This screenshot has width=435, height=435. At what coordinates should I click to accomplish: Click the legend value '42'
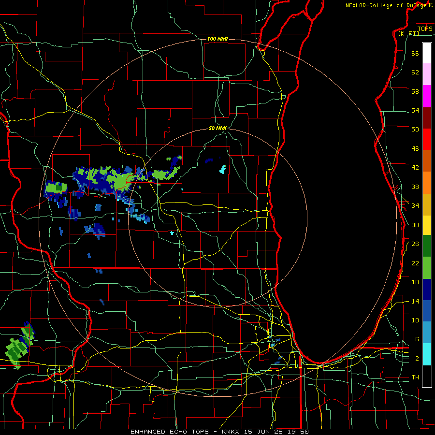(415, 168)
